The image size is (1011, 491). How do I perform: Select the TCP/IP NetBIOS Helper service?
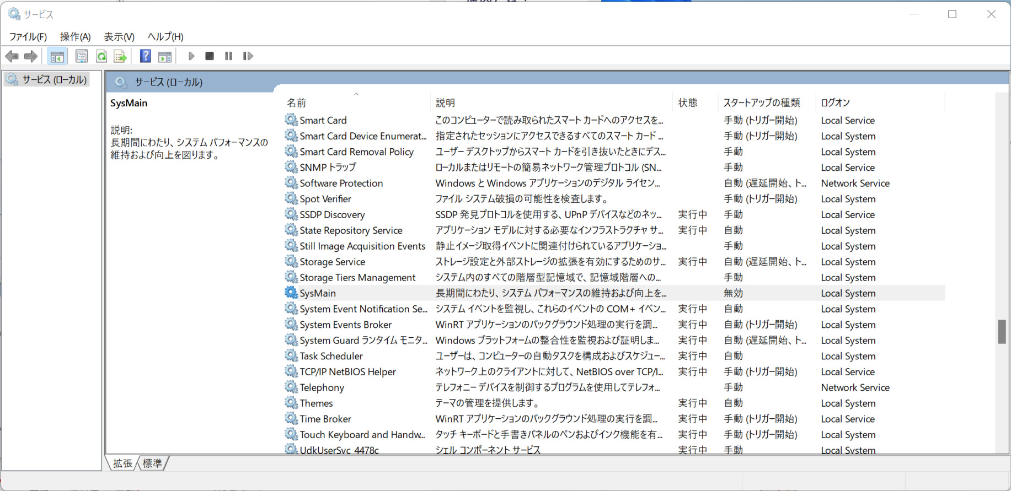click(x=347, y=371)
